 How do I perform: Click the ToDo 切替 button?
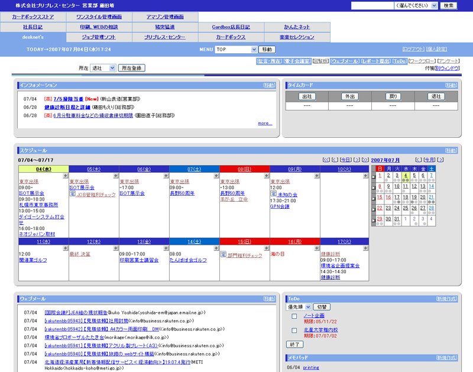322,307
